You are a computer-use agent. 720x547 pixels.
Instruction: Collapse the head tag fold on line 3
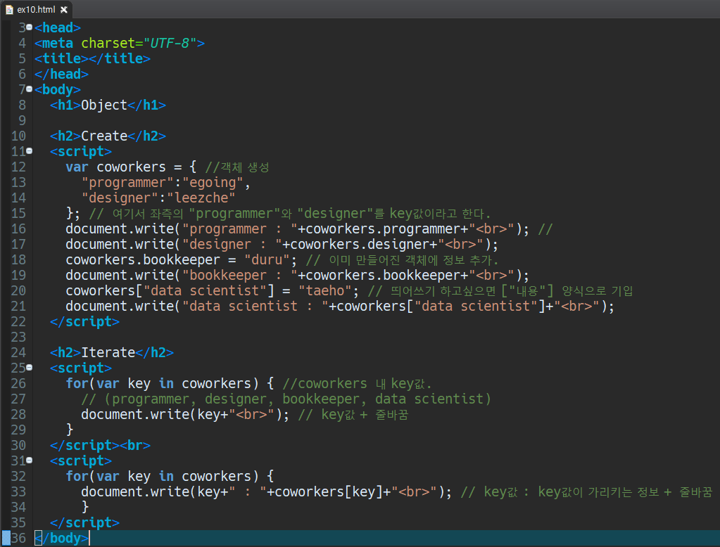(30, 27)
